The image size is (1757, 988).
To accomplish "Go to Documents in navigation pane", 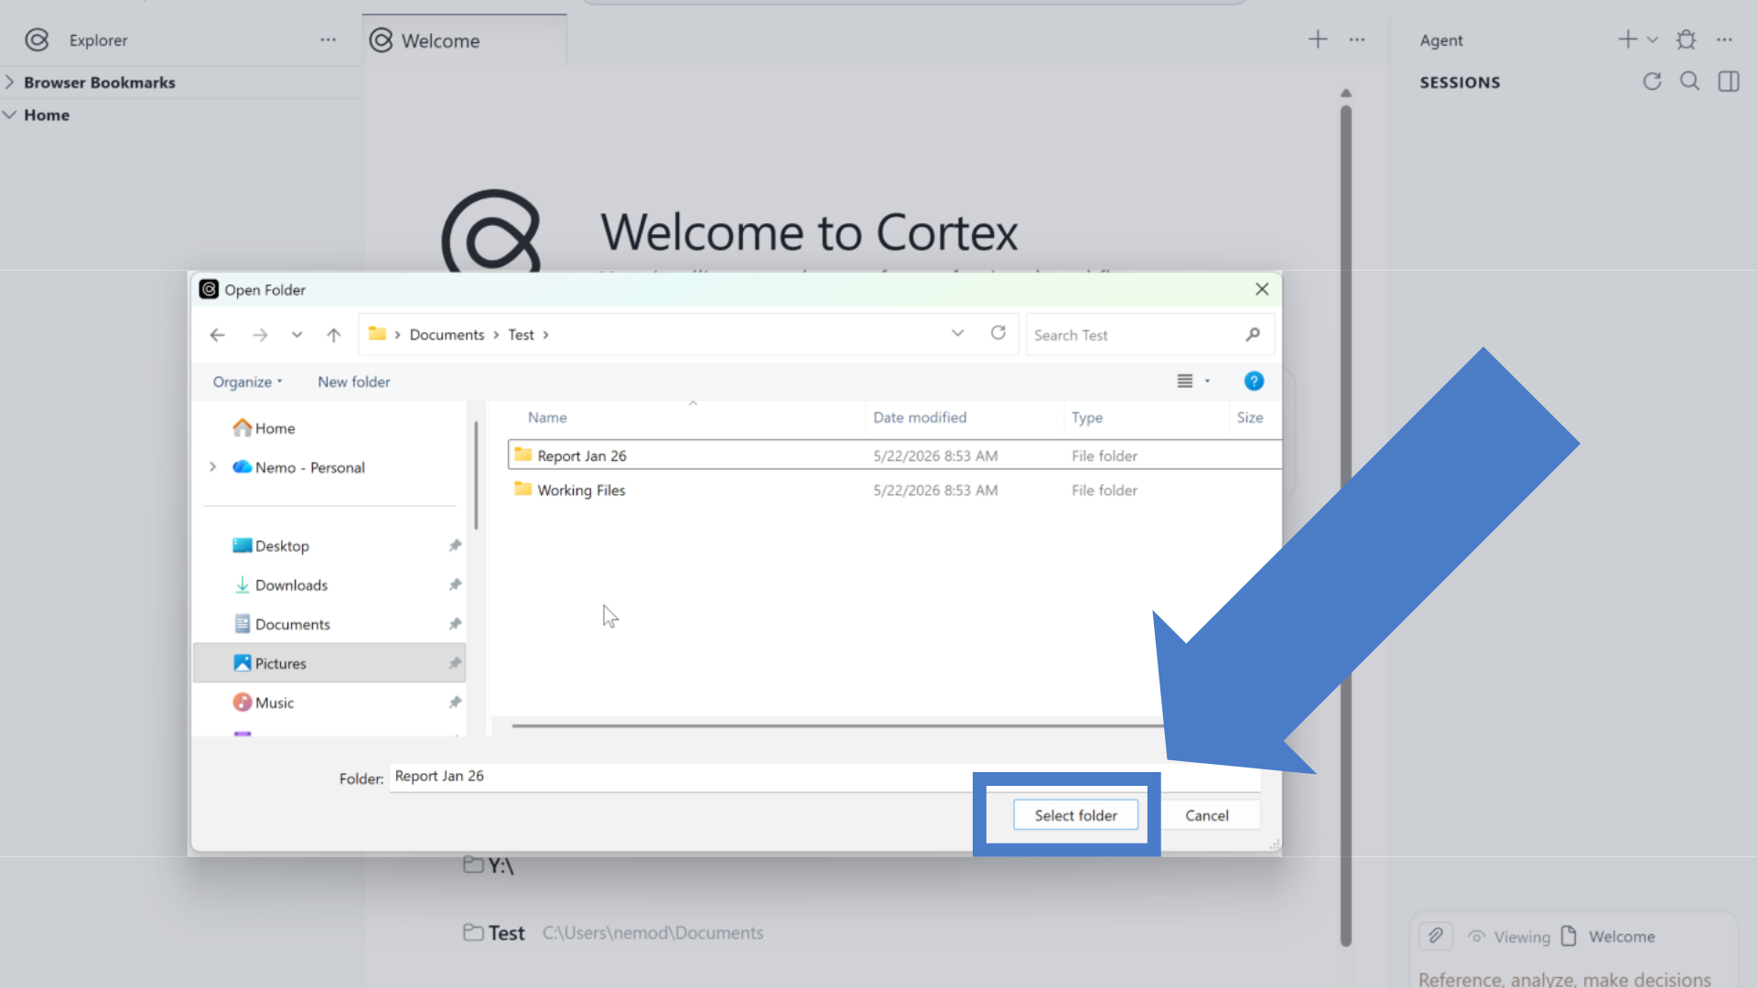I will (x=282, y=624).
